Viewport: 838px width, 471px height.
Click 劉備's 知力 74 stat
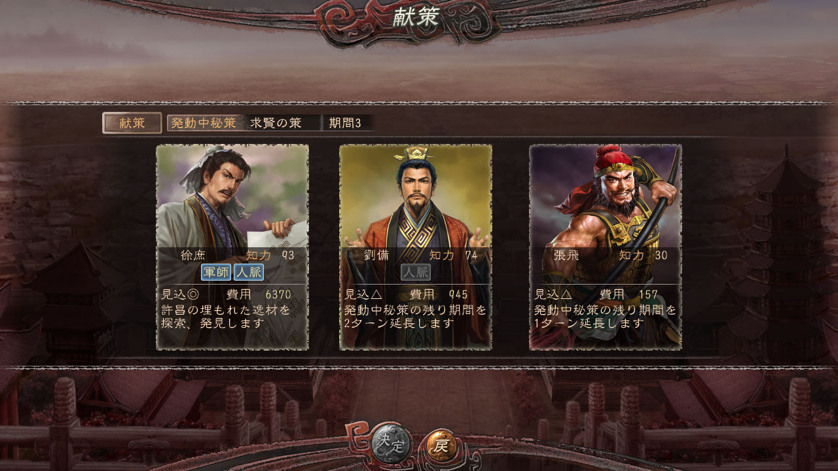click(453, 255)
